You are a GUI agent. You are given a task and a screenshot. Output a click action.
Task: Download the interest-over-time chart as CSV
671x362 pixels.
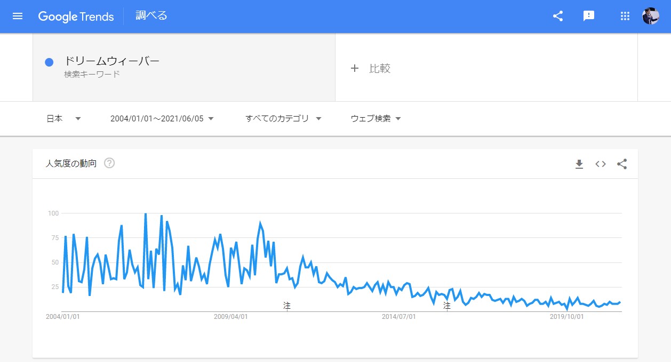coord(579,164)
